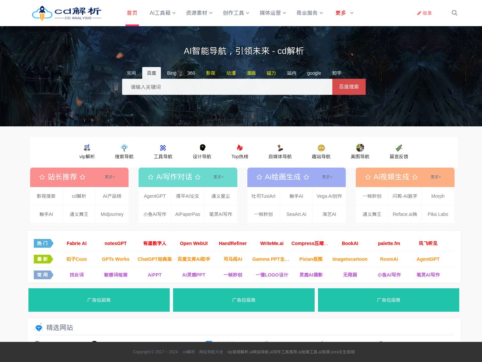Open the AgentGPT link in Ai写作对话
Image resolution: width=482 pixels, height=362 pixels.
155,196
